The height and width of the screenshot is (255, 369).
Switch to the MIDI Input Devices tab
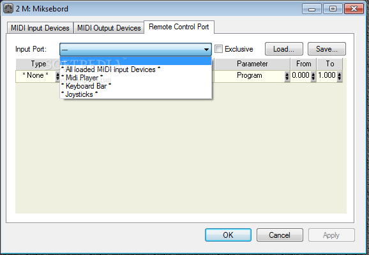coord(40,28)
